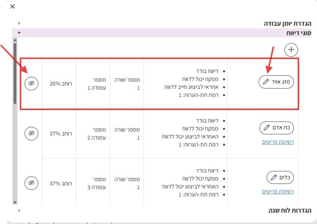Select the סוגי דיווח section header

pyautogui.click(x=299, y=33)
